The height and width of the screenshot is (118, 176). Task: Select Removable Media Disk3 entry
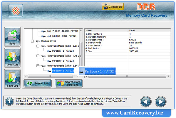63,56
